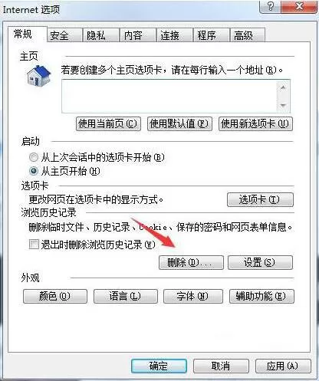
Task: Select 从主页开始 radio option
Action: click(34, 171)
